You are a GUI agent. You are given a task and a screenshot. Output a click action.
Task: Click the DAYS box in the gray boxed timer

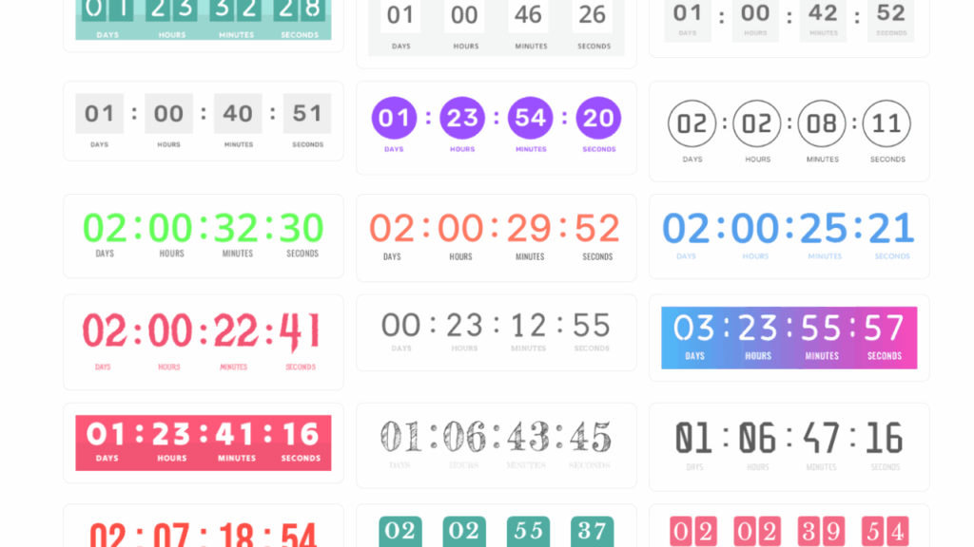pyautogui.click(x=99, y=113)
